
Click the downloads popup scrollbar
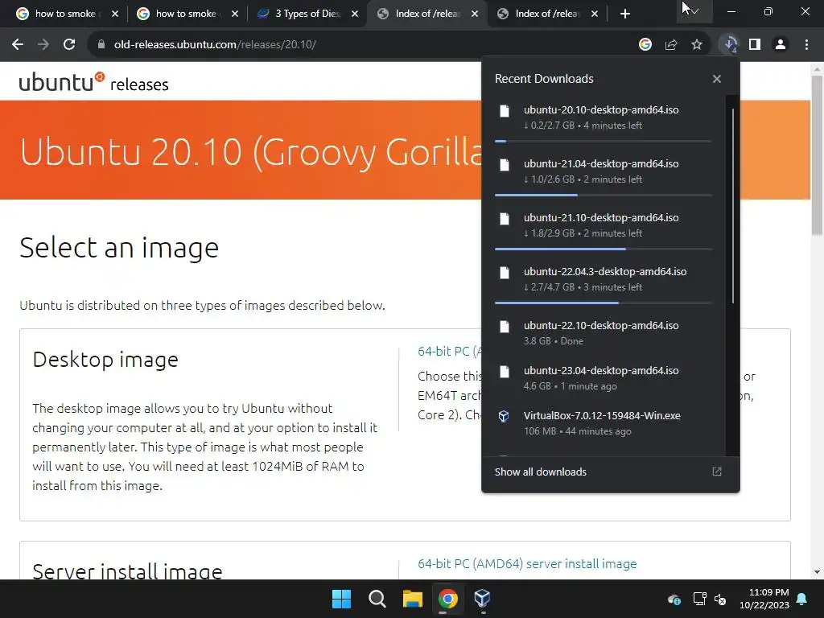[732, 206]
